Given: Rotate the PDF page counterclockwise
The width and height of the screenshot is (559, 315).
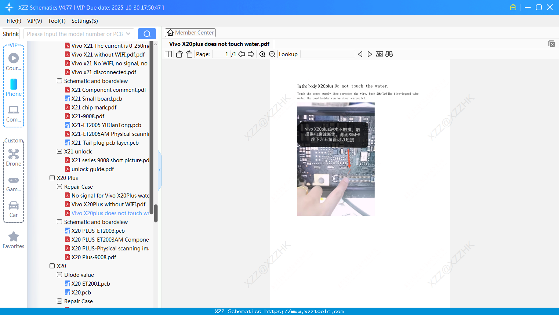Looking at the screenshot, I should (x=179, y=54).
